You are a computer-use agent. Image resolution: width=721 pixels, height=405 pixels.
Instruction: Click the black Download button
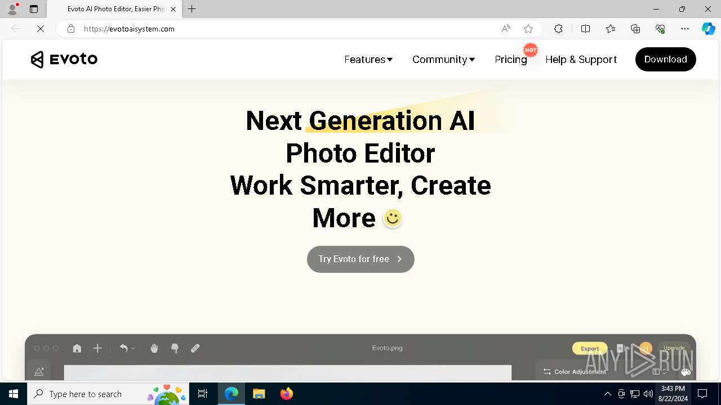665,59
